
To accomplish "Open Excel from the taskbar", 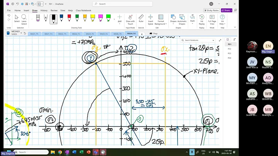I will 81,152.
